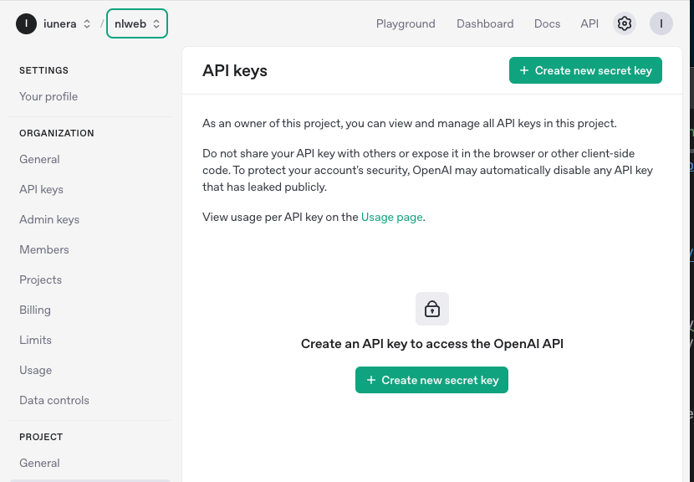The image size is (694, 482).
Task: Expand the iunera organization switcher
Action: coord(87,24)
